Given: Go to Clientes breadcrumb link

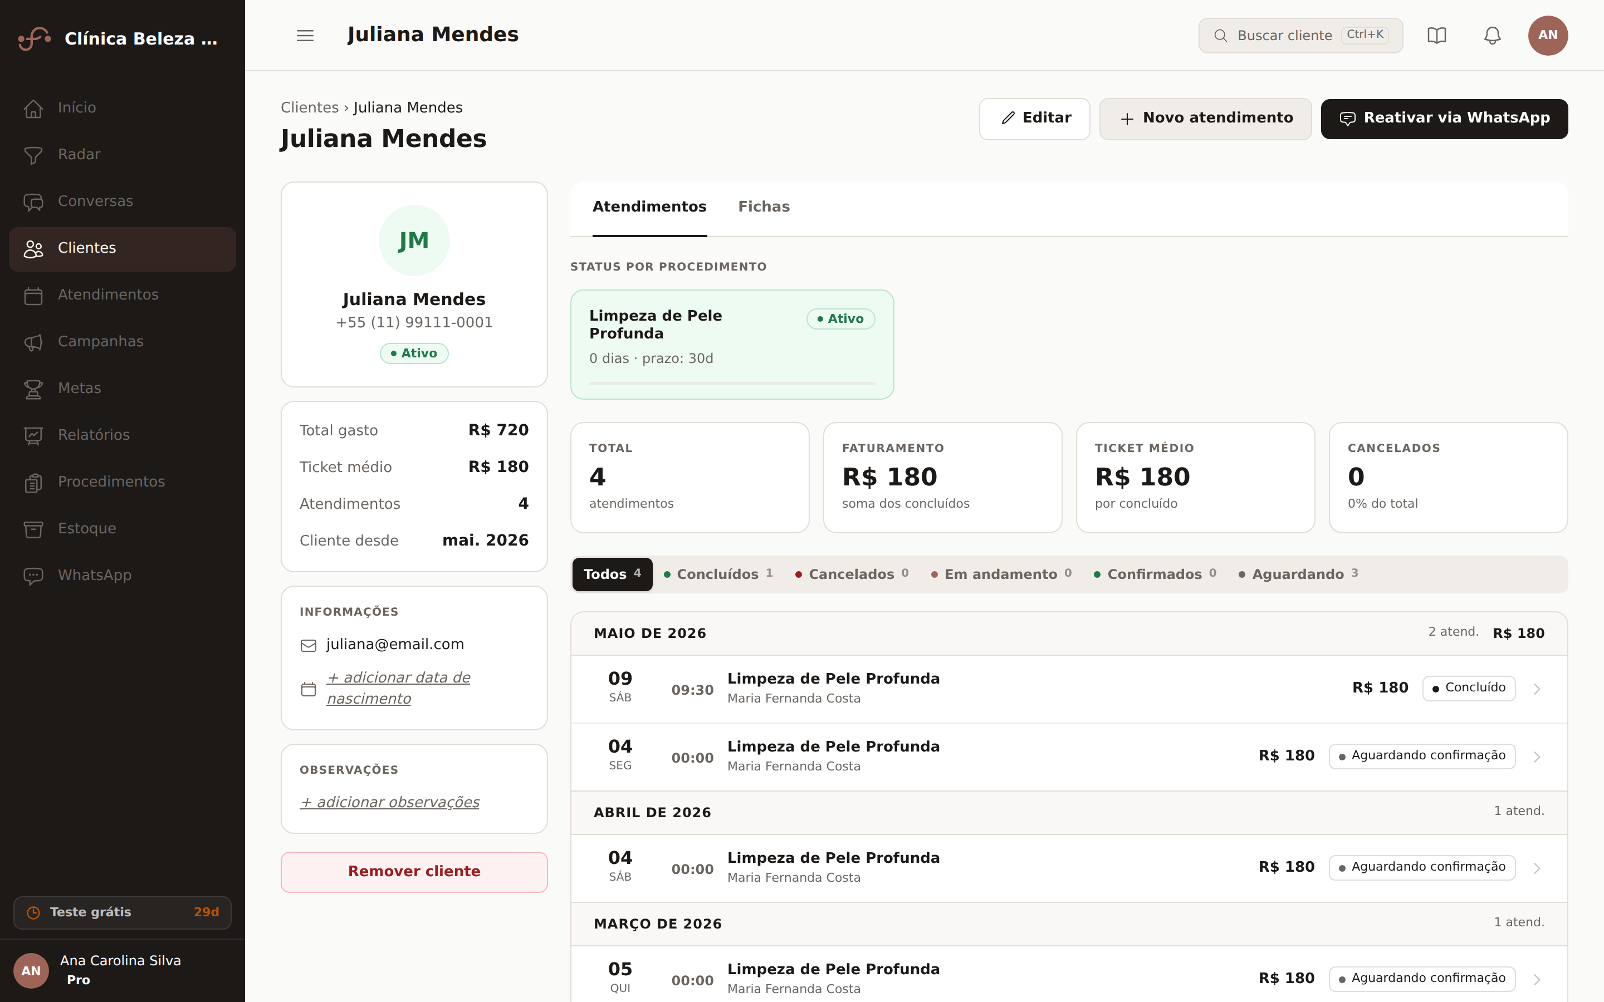Looking at the screenshot, I should coord(310,107).
